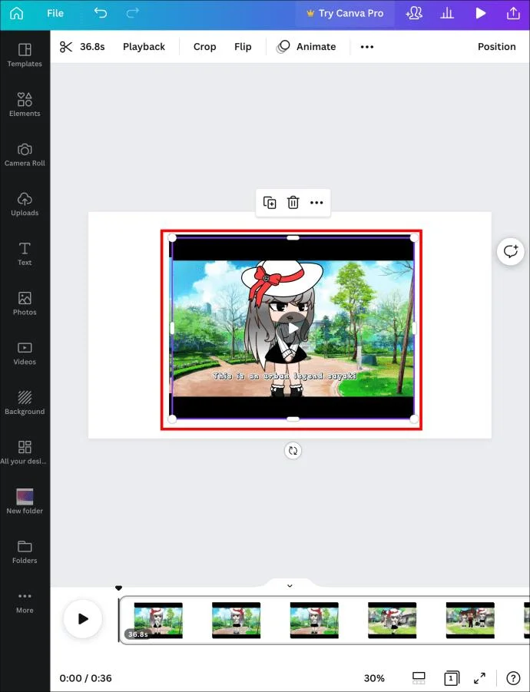Add a comment using bubble icon

pos(511,252)
